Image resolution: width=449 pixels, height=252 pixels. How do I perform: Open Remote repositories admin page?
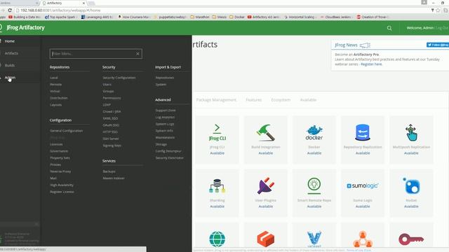56,85
